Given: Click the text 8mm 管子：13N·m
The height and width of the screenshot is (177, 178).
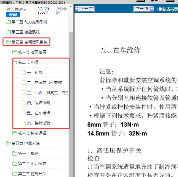Looking at the screenshot, I should pos(113,125).
